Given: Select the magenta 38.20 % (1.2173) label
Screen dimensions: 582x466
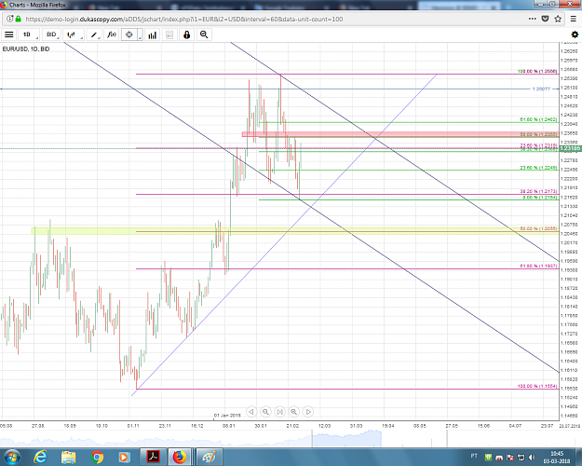Looking at the screenshot, I should coord(538,191).
